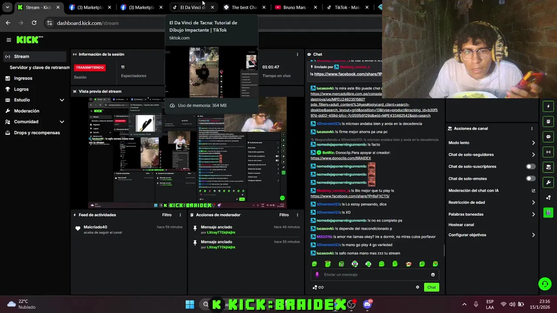Click the purple microphone icon in chat input
Viewport: 557px width, 313px height.
pyautogui.click(x=317, y=275)
